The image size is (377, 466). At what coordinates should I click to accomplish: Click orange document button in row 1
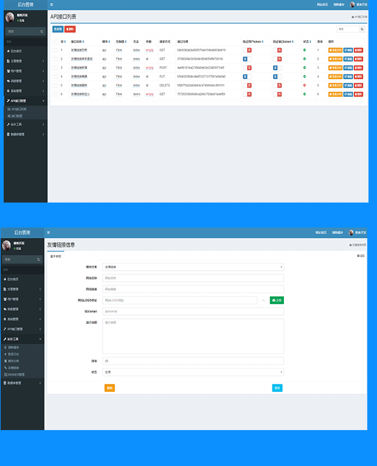335,50
